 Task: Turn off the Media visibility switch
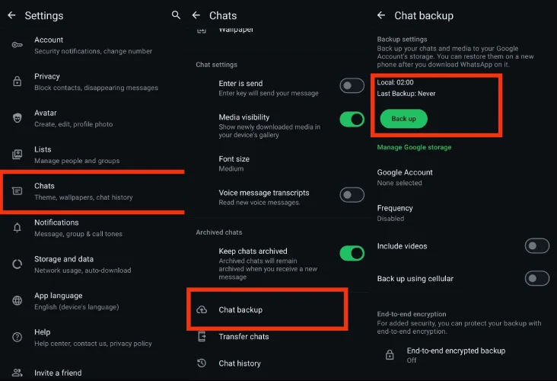(352, 120)
